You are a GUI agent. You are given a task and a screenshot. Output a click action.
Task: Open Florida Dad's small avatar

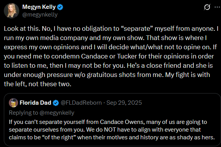pos(13,103)
